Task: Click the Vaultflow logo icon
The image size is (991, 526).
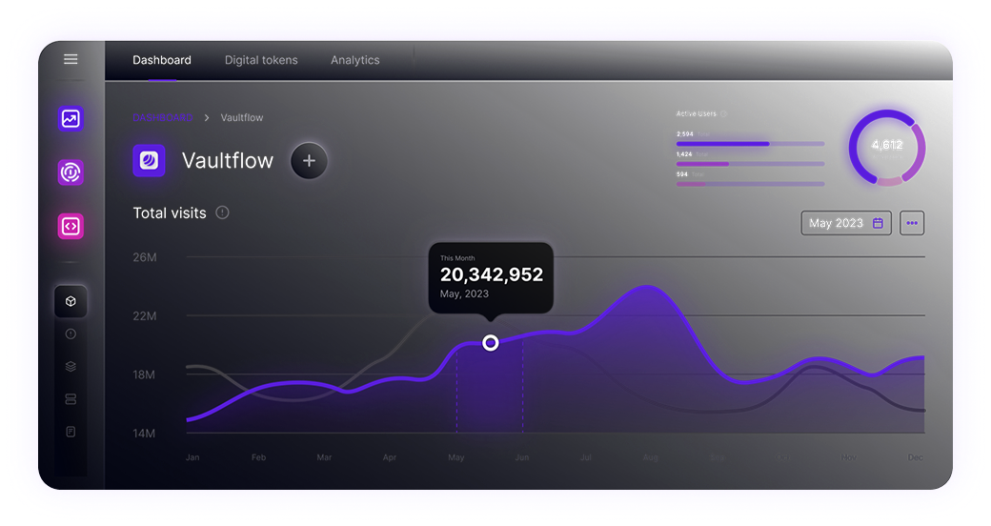Action: tap(149, 161)
